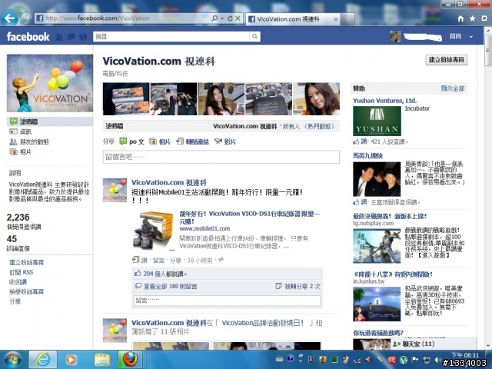This screenshot has height=369, width=492.
Task: Choose the 相片 photo share option
Action: click(x=160, y=141)
